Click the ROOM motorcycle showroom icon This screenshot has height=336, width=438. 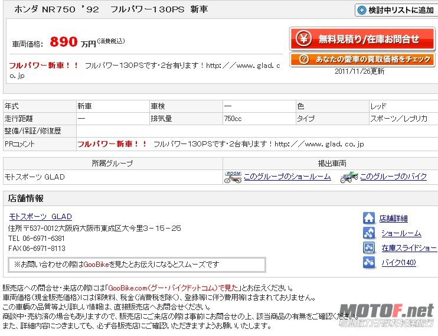point(233,177)
